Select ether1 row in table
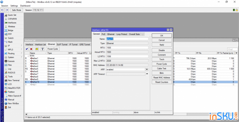This screenshot has height=122, width=239. pyautogui.click(x=131, y=58)
